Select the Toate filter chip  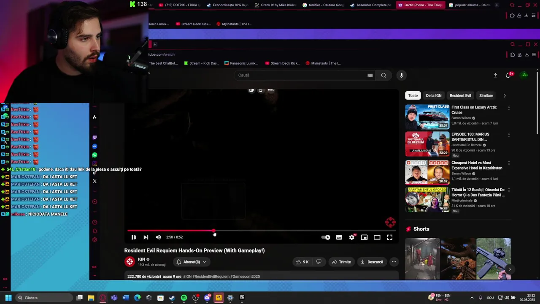413,95
